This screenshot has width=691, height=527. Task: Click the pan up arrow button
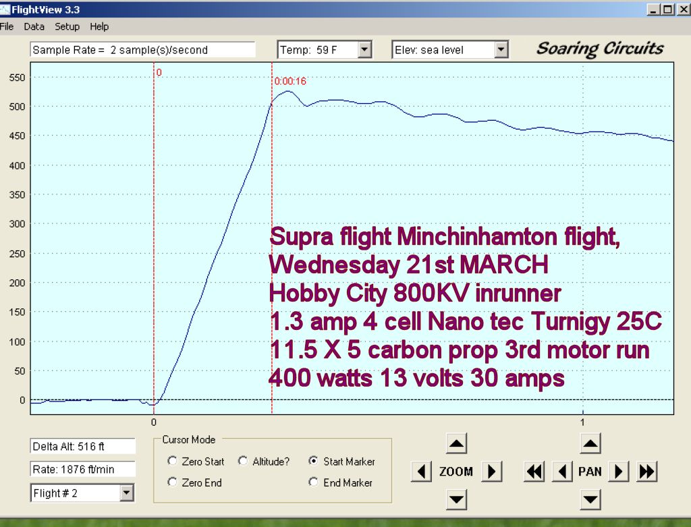[x=590, y=444]
